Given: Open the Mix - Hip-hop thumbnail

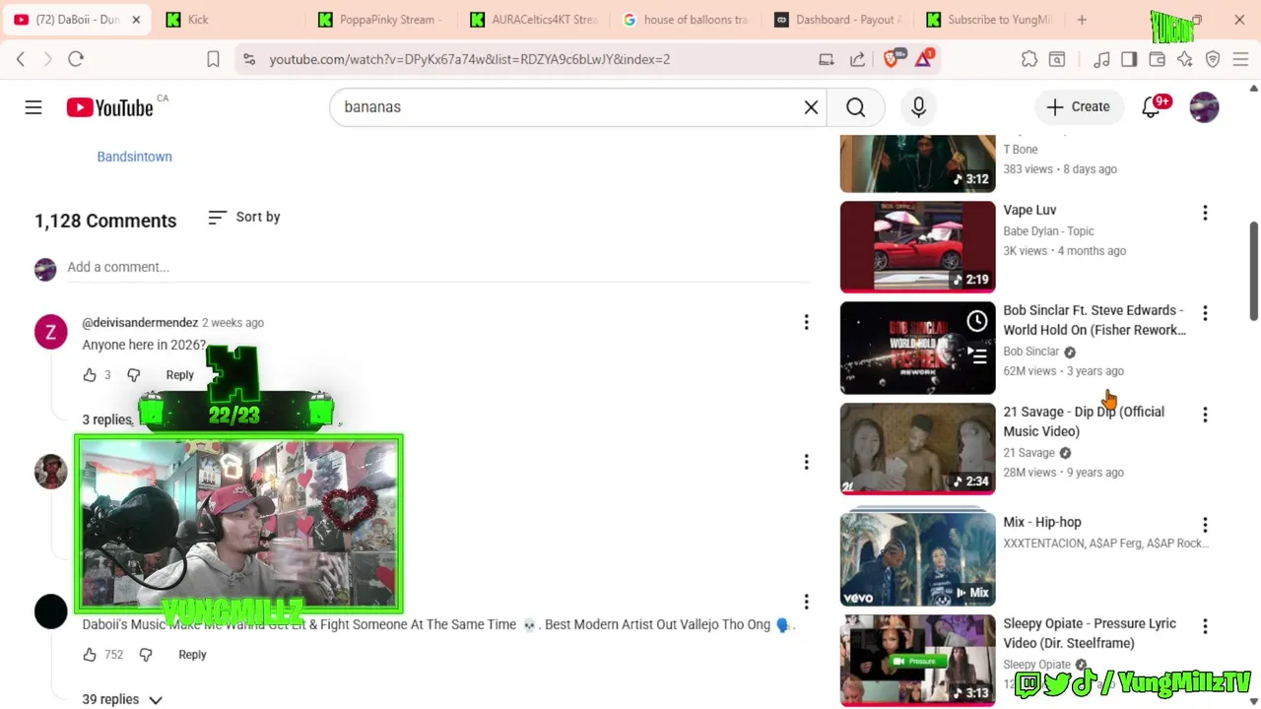Looking at the screenshot, I should coord(917,558).
